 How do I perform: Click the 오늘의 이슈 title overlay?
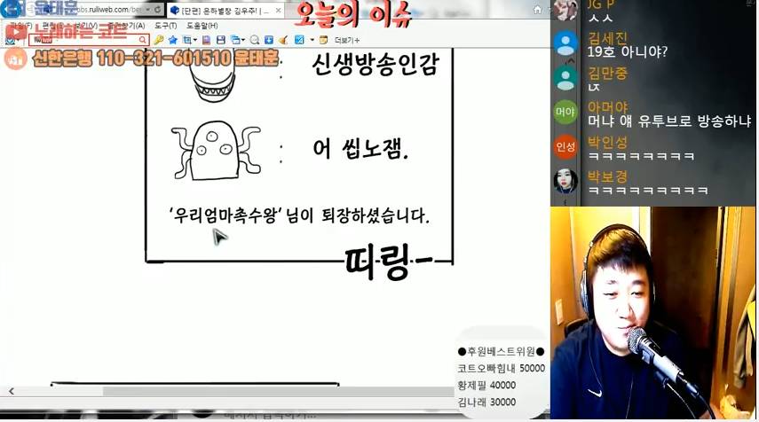point(352,14)
